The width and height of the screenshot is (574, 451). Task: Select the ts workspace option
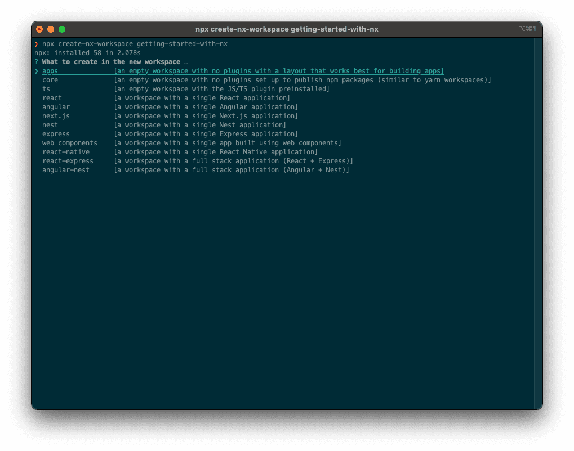46,89
